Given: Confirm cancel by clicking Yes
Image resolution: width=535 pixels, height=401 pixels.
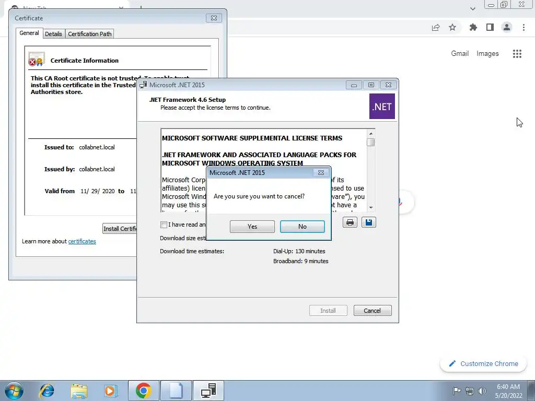Looking at the screenshot, I should [x=252, y=227].
